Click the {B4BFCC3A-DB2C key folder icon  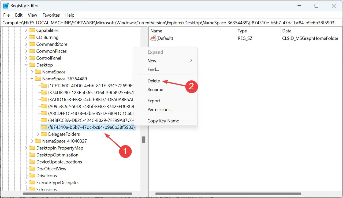44,120
